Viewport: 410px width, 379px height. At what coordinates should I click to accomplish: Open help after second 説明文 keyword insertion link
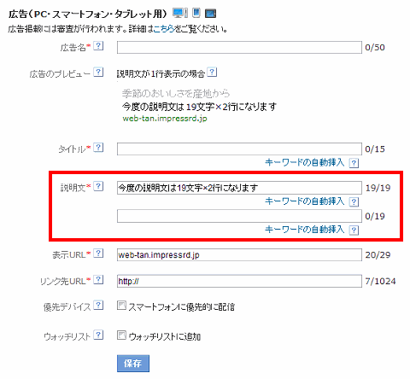click(354, 230)
